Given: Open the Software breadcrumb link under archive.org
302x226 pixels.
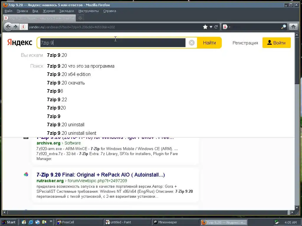Looking at the screenshot, I should 73,143.
